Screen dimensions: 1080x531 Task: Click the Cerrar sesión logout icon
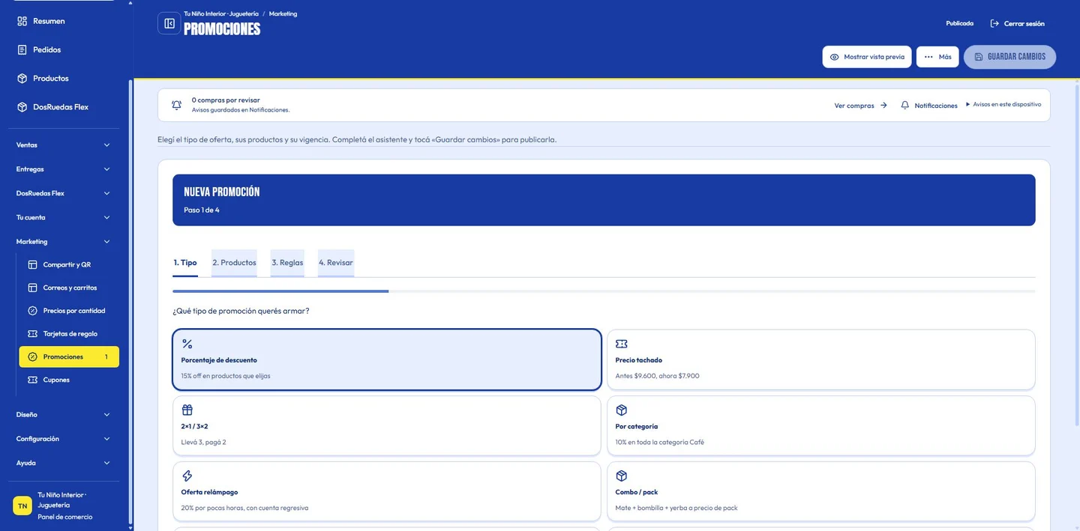995,24
